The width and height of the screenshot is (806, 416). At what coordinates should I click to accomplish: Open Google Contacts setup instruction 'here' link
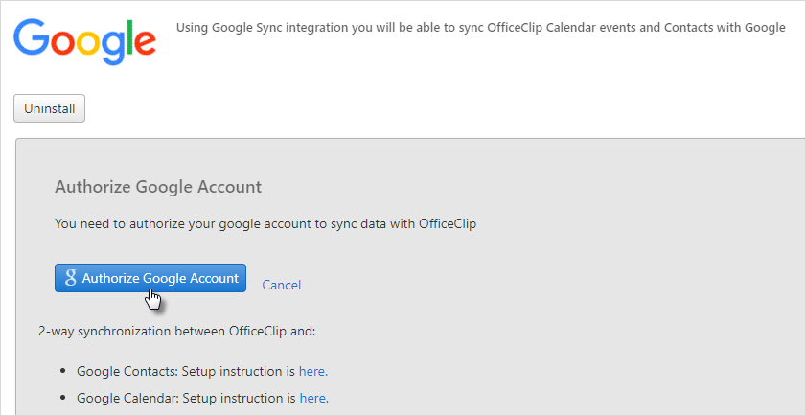coord(313,371)
